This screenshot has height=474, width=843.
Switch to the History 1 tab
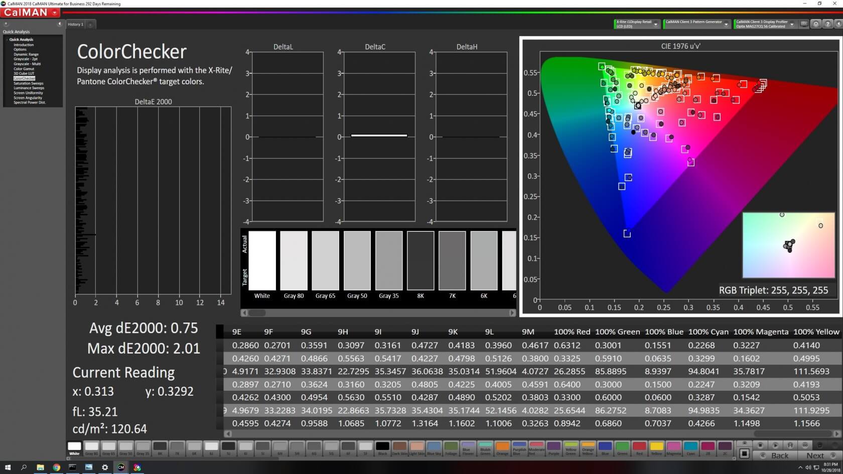75,24
